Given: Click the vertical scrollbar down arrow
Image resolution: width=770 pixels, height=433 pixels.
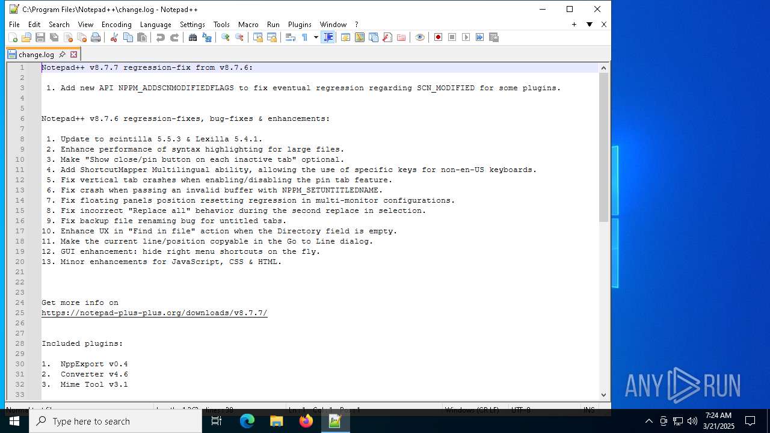Looking at the screenshot, I should [x=603, y=395].
